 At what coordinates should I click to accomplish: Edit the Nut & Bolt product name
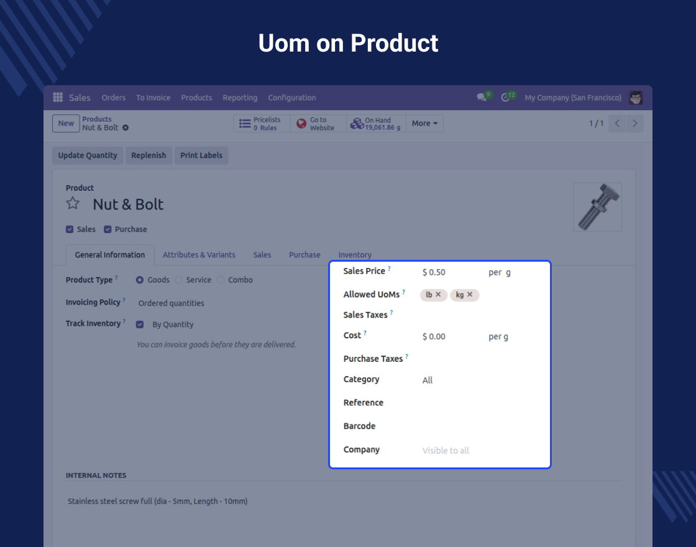coord(128,205)
